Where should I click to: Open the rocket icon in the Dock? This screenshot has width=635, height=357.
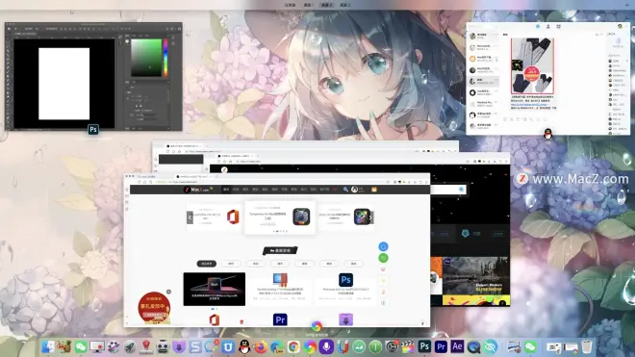coord(130,346)
